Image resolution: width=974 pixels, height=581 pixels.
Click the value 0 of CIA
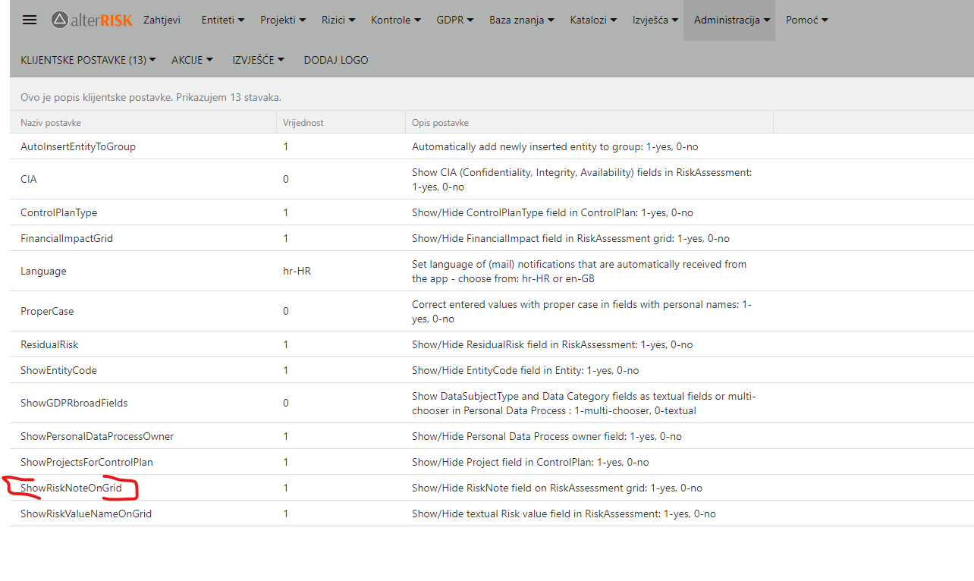click(286, 180)
